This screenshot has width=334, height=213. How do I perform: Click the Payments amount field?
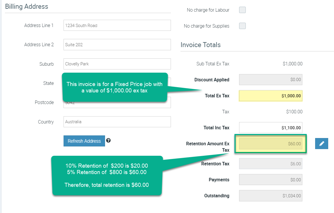pos(270,180)
